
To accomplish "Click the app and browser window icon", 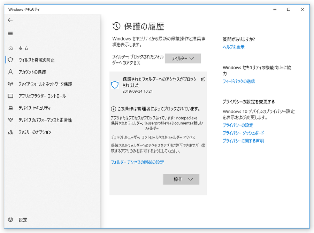I will (10, 96).
